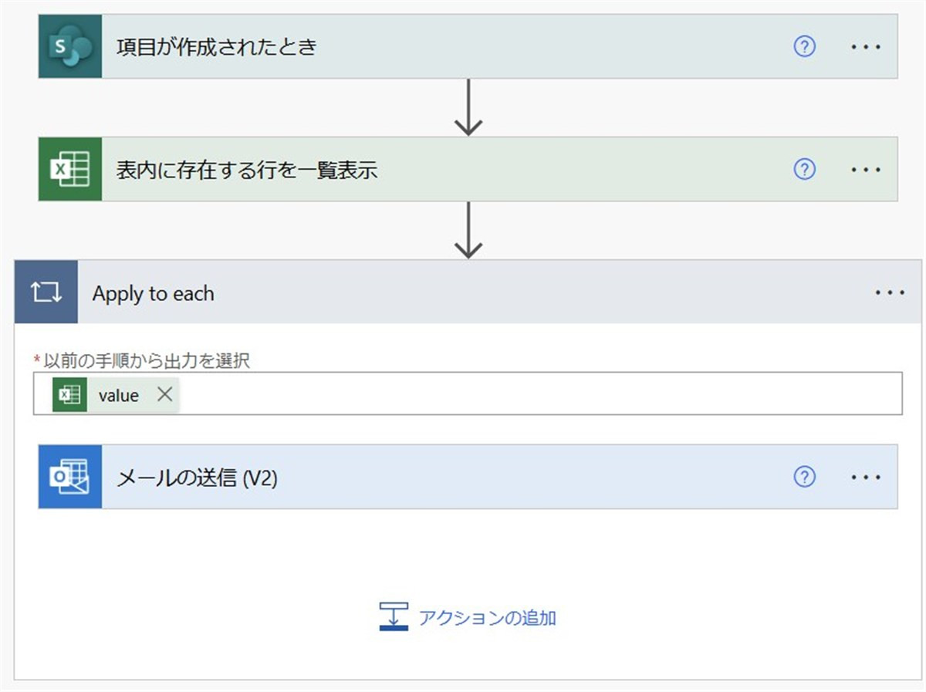Click the SharePoint icon on the trigger card

click(x=70, y=47)
